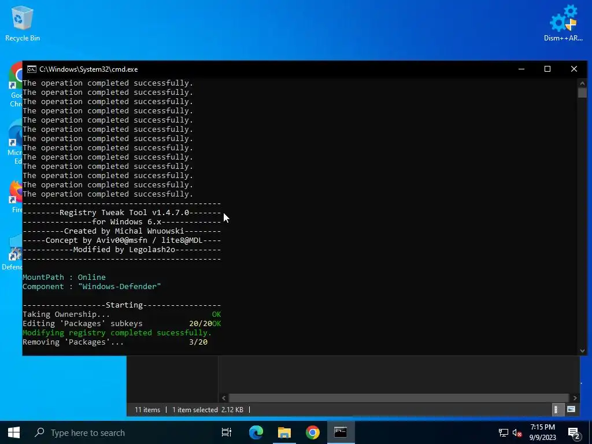Screen dimensions: 592x444
Task: Click the cmd.exe title bar icon
Action: [32, 69]
